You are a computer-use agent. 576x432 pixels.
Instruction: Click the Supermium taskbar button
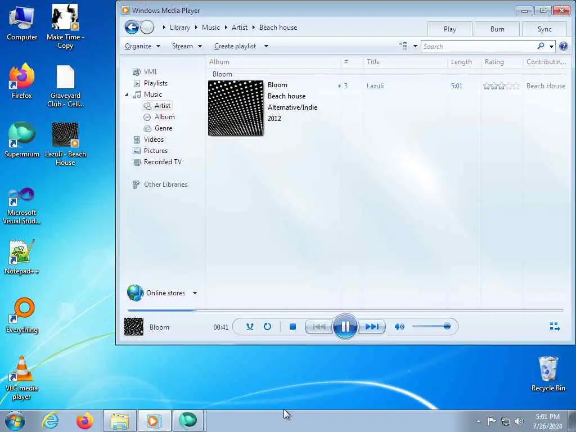tap(188, 421)
